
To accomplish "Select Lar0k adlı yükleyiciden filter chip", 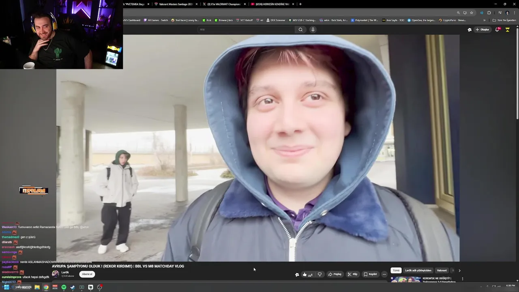I will click(418, 271).
